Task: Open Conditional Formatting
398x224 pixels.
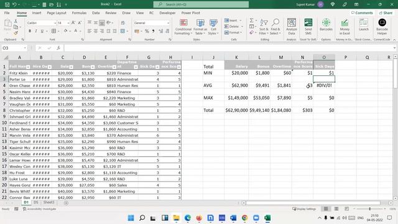Action: tap(183, 27)
